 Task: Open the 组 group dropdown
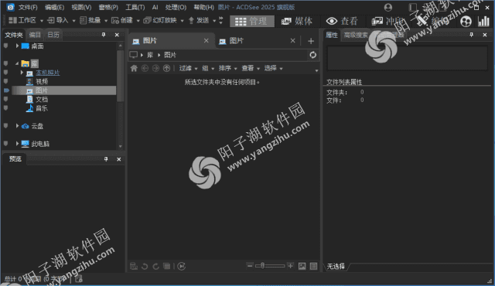[208, 68]
